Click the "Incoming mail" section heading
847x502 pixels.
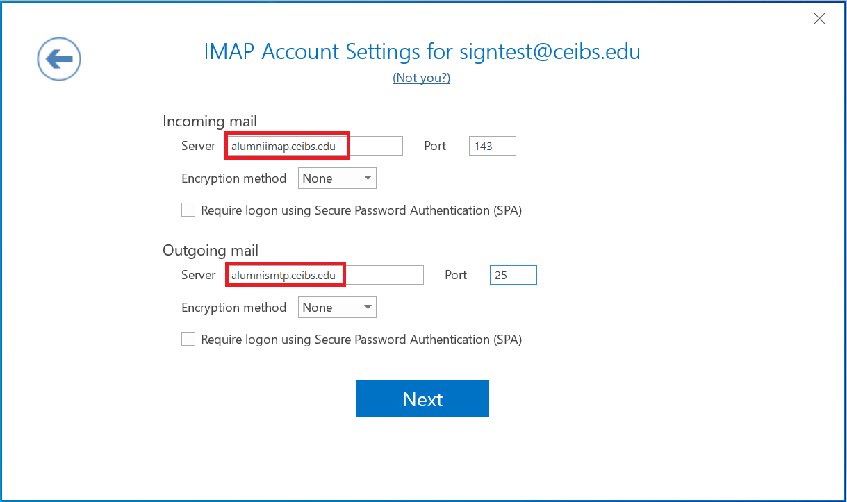[x=210, y=121]
